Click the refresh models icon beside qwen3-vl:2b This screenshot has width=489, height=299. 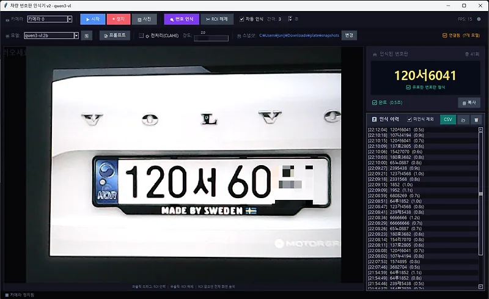pyautogui.click(x=86, y=35)
